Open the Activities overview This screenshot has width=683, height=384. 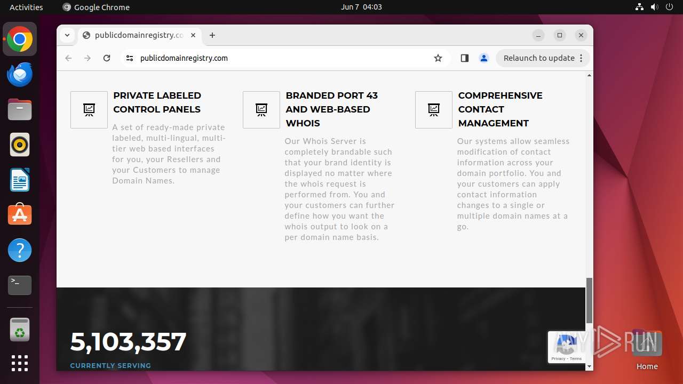26,7
